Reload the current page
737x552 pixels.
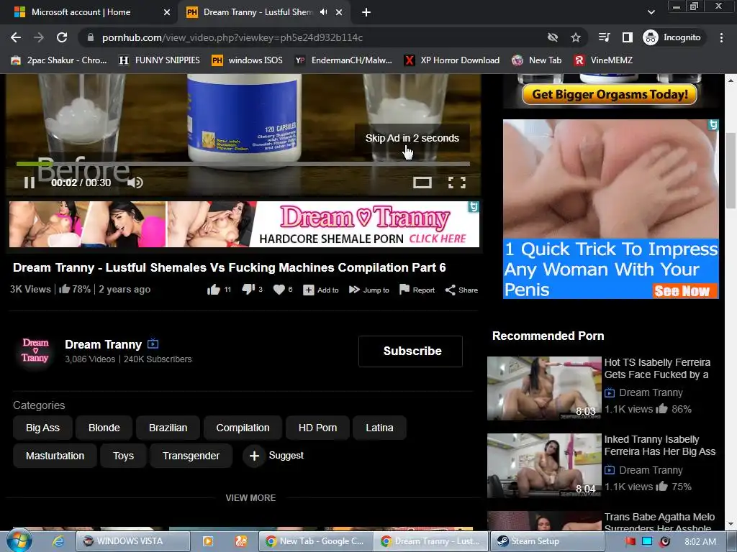coord(62,37)
